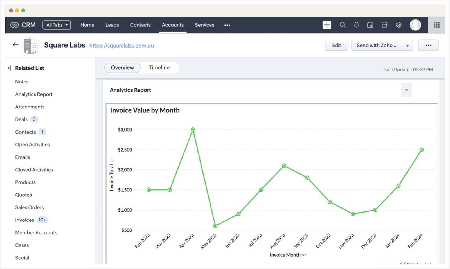The height and width of the screenshot is (269, 450).
Task: Open more modules ellipsis in navigation bar
Action: pyautogui.click(x=227, y=25)
